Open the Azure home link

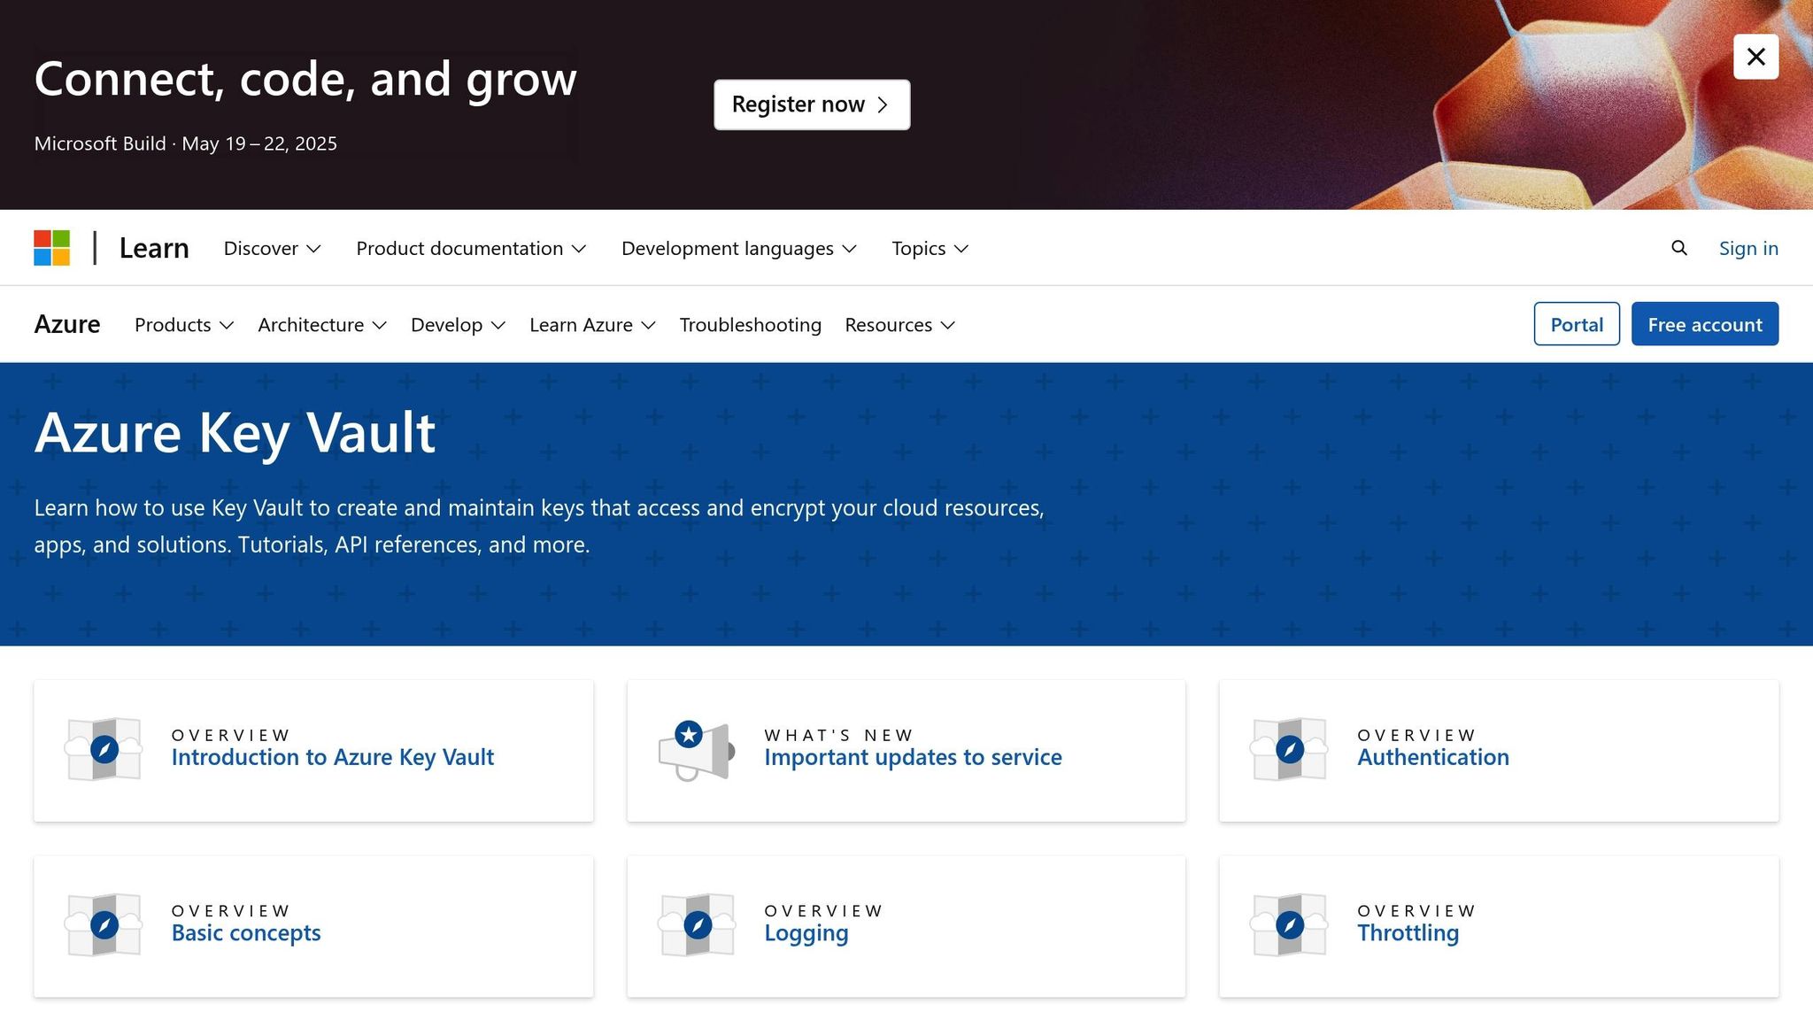67,324
